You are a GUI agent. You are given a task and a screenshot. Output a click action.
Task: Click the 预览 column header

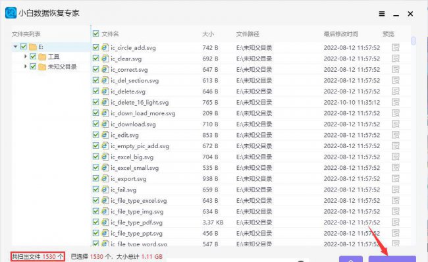tap(388, 34)
